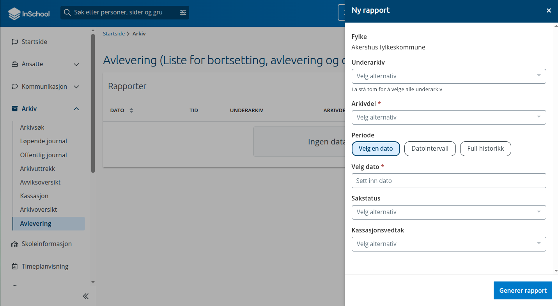Click the Arkiv box icon
The height and width of the screenshot is (306, 558).
15,109
